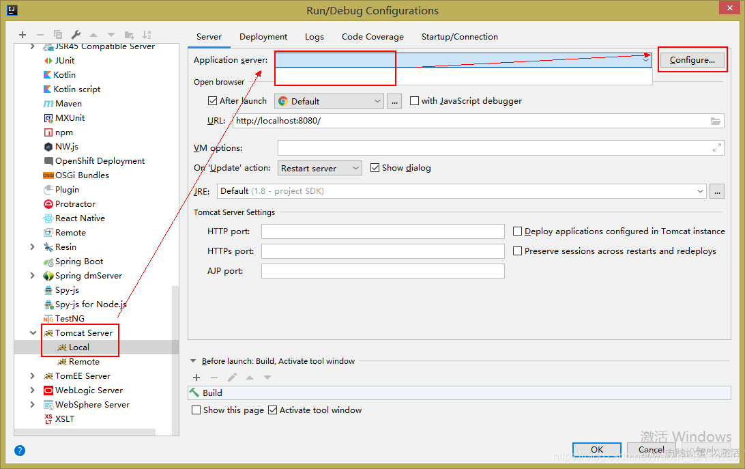Enable Preserve sessions across restarts checkbox
Screen dimensions: 745x469
(x=517, y=251)
